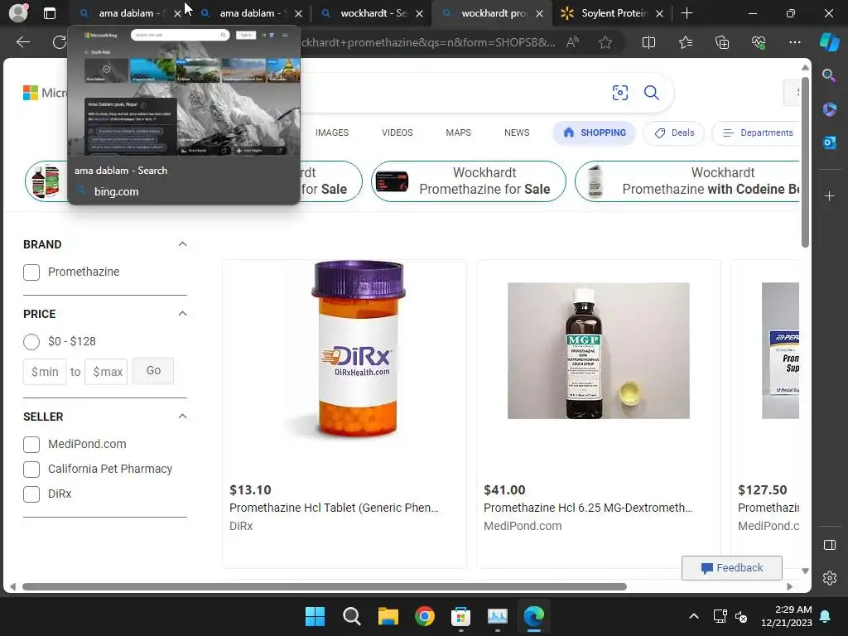The image size is (848, 636).
Task: Open Copilot sidebar icon
Action: 829,42
